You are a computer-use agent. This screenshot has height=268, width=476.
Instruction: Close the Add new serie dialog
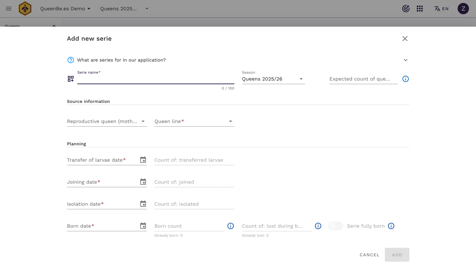405,39
